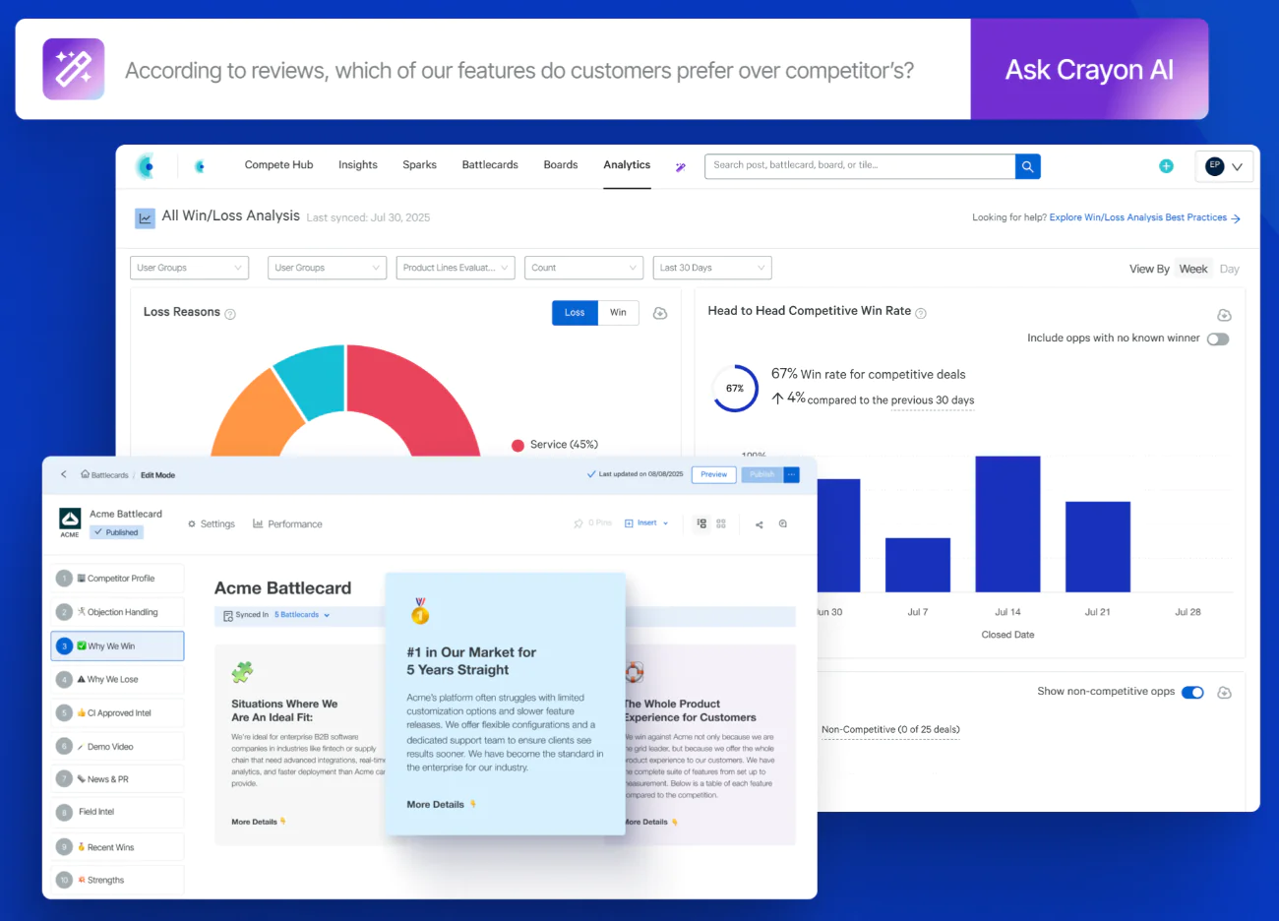
Task: Download the Head to Head chart
Action: 1224,315
